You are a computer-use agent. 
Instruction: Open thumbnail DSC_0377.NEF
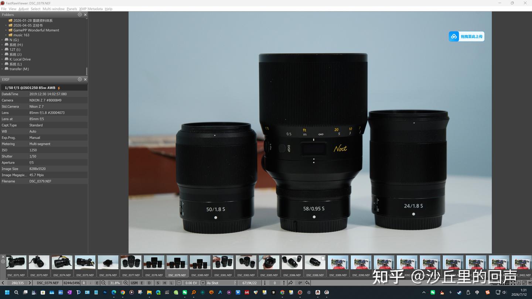[x=131, y=266]
